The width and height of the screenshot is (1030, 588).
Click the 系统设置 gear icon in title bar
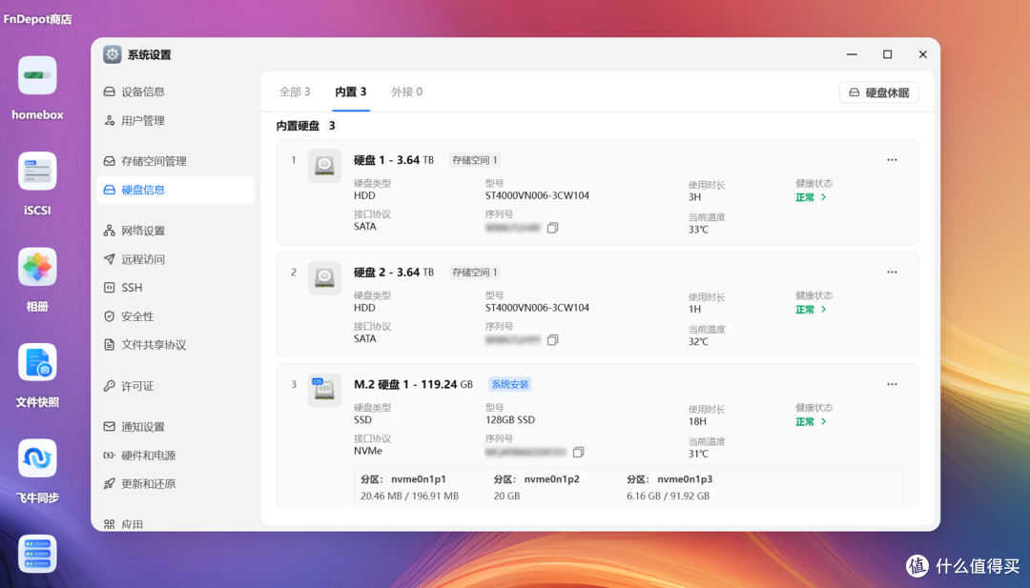pos(113,54)
